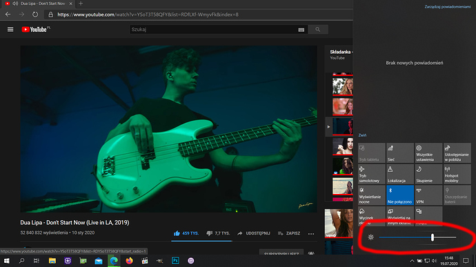Like the video with thumbs up
The image size is (476, 267).
(186, 233)
